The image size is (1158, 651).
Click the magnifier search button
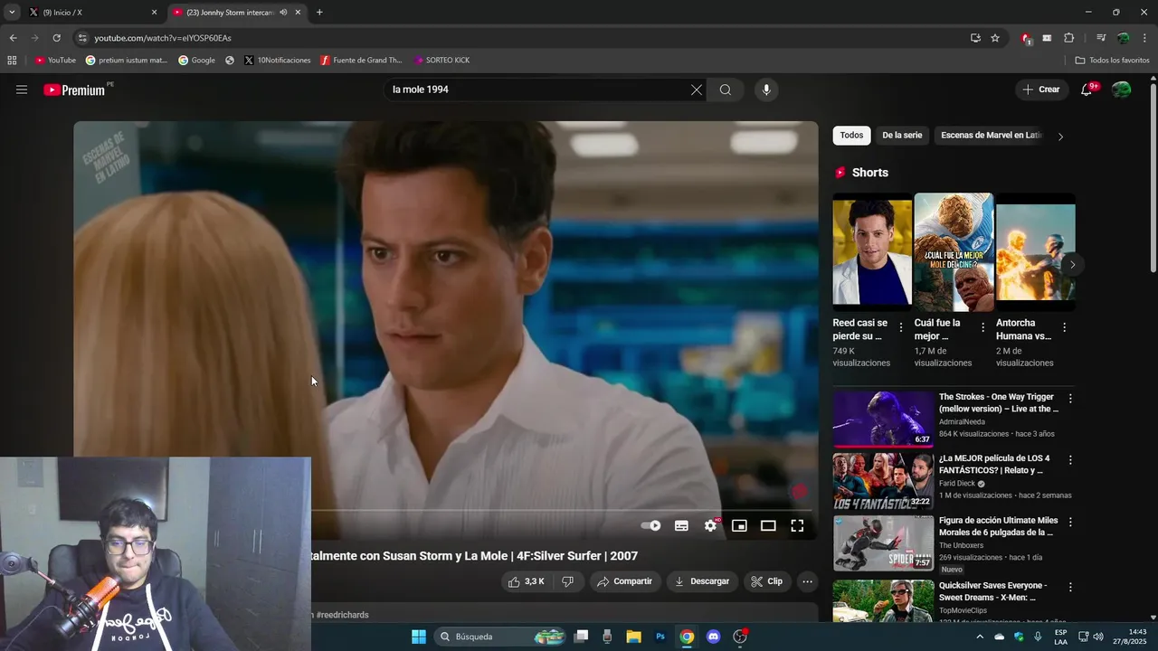tap(726, 90)
